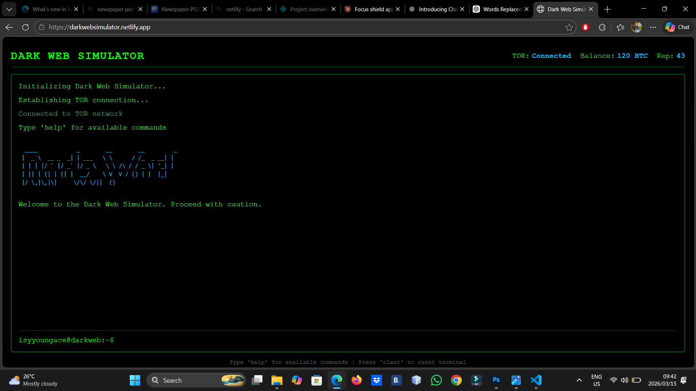This screenshot has width=696, height=391.
Task: Open a new browser tab
Action: point(607,9)
